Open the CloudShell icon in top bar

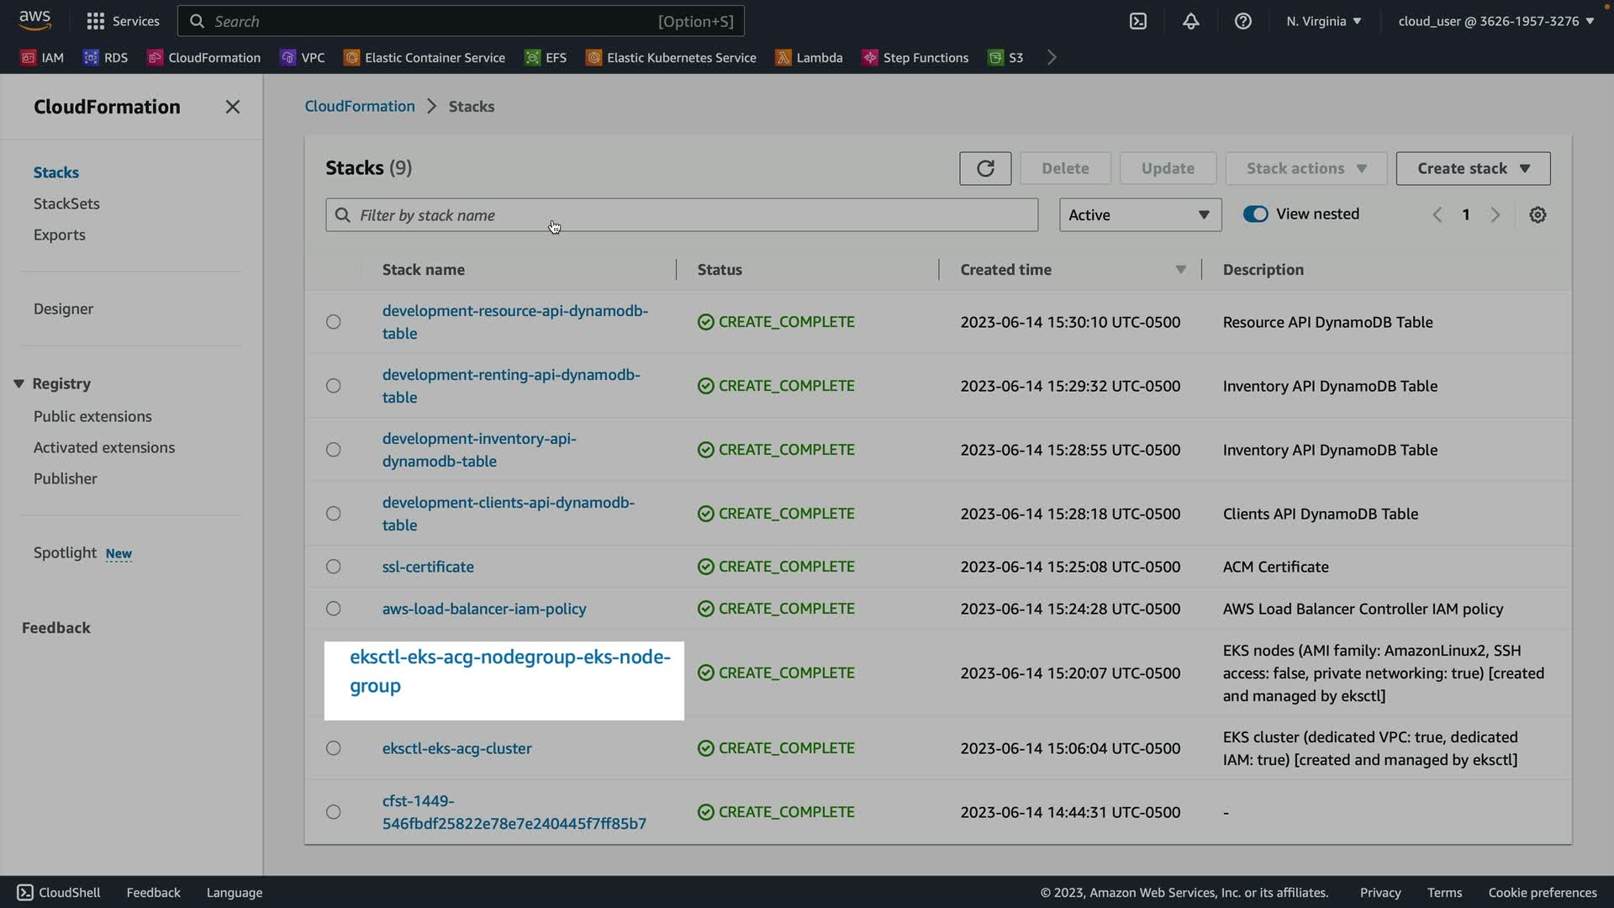click(x=1138, y=21)
